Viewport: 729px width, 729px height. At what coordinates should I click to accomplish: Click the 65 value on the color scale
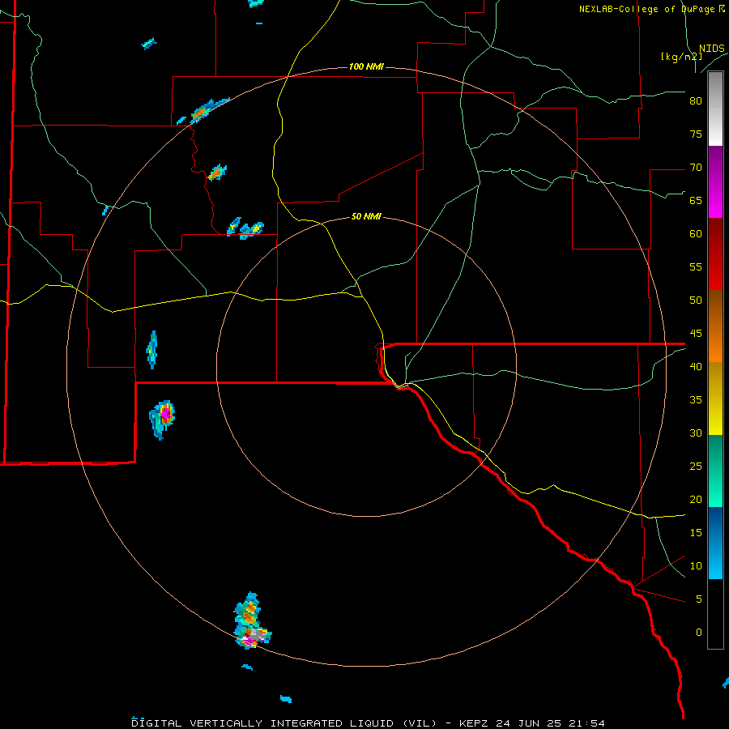point(696,200)
